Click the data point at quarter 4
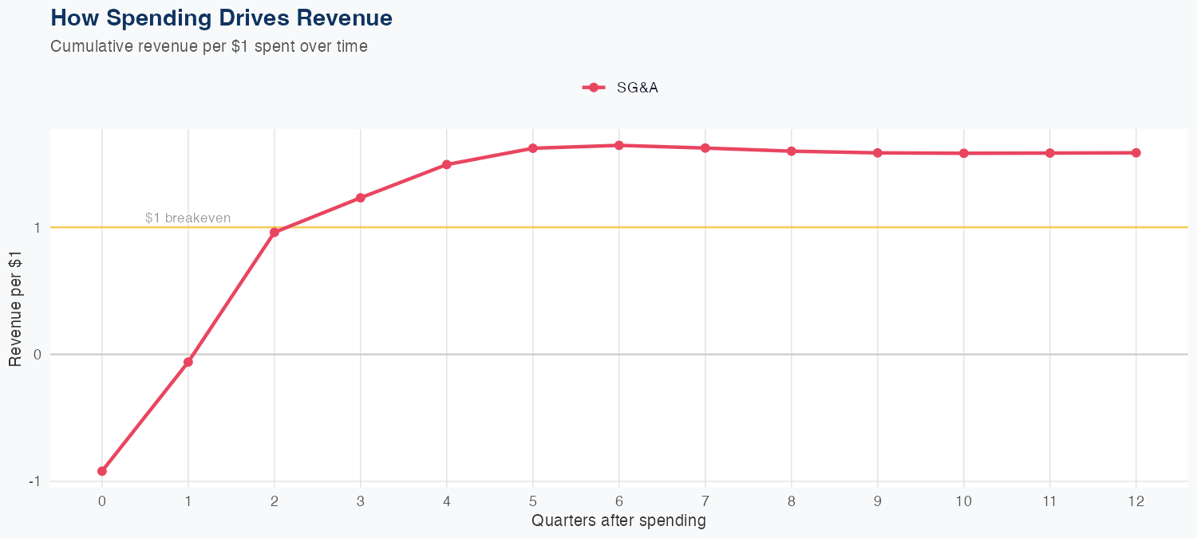The width and height of the screenshot is (1197, 538). pyautogui.click(x=447, y=165)
